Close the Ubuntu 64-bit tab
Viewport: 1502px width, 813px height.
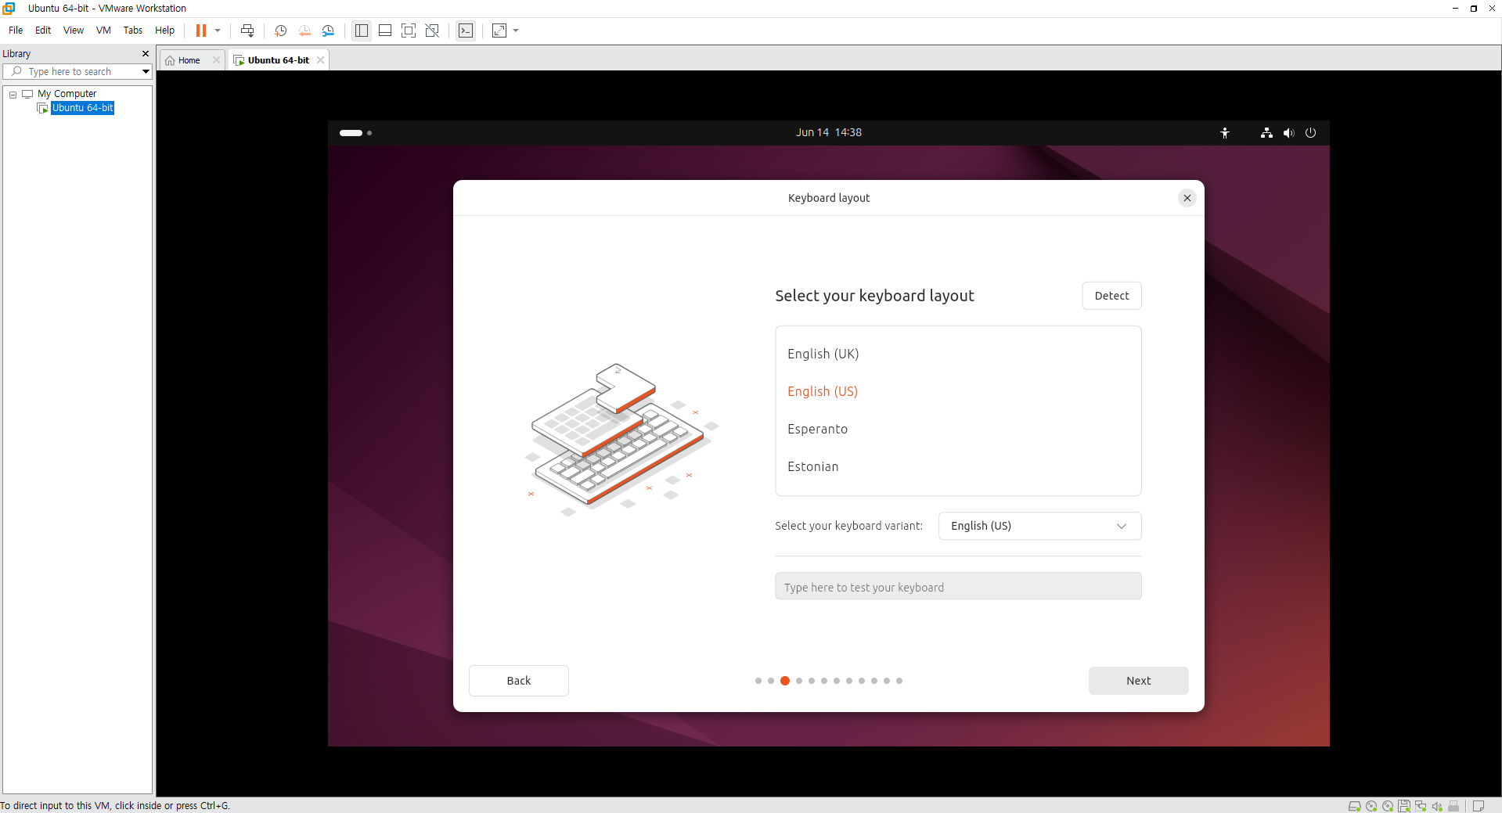click(320, 60)
